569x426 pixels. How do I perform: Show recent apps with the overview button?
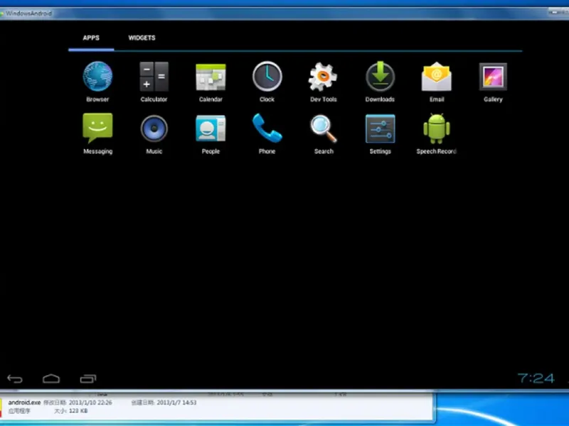(88, 379)
